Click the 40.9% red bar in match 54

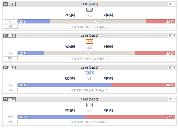143,85
